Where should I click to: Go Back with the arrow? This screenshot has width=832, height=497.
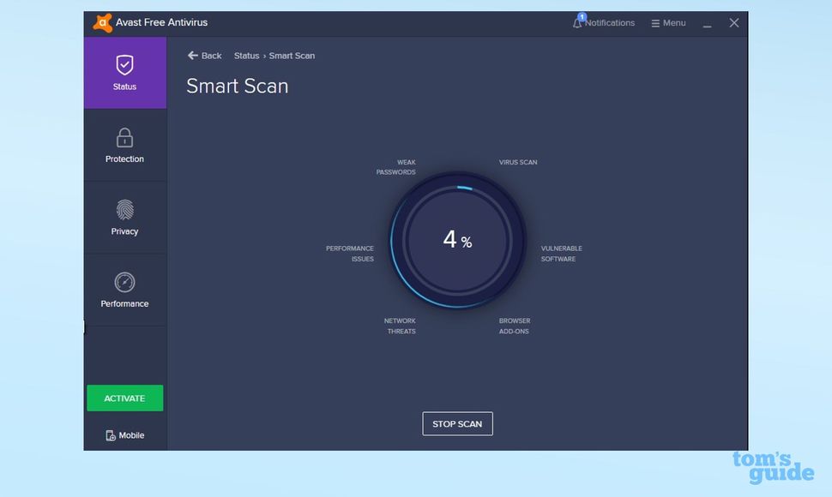[x=204, y=56]
